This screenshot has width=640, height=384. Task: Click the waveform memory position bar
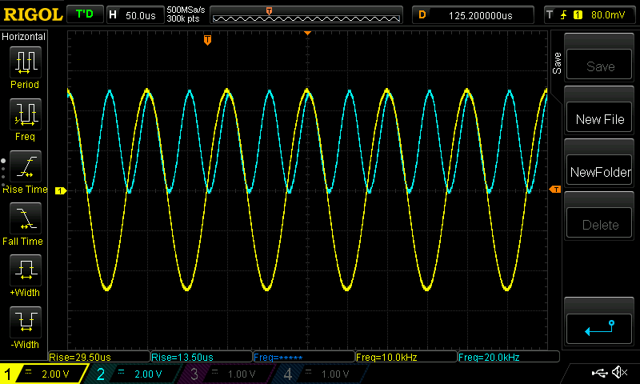pyautogui.click(x=307, y=15)
